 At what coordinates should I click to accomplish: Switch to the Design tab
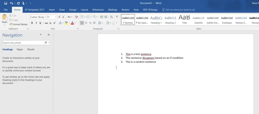(x=73, y=10)
